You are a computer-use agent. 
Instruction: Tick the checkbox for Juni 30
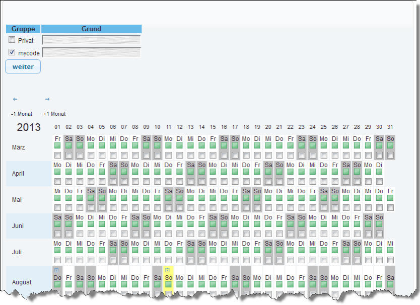pyautogui.click(x=379, y=234)
